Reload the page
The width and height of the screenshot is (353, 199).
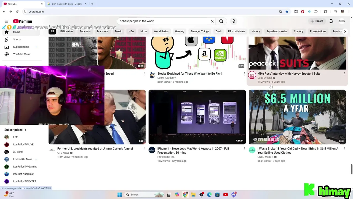pos(17,12)
